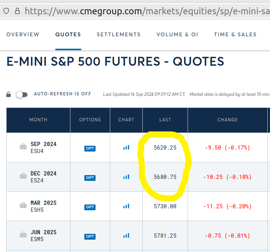Click briefcase icon beside JUN 2025

(23, 235)
